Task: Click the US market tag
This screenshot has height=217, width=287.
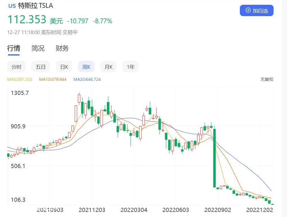Action: (x=12, y=6)
